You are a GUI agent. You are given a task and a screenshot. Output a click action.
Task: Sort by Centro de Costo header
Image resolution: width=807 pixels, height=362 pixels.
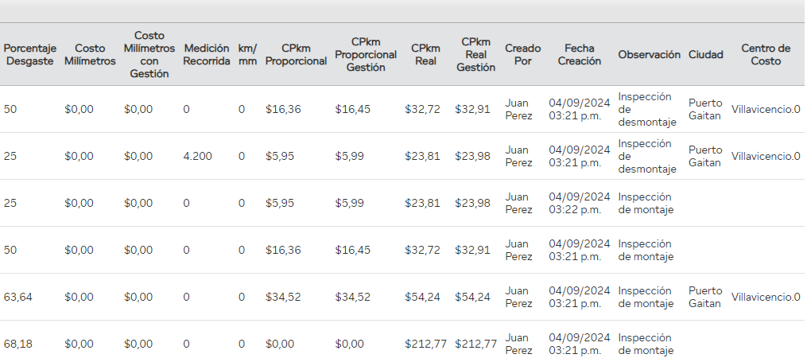point(765,55)
